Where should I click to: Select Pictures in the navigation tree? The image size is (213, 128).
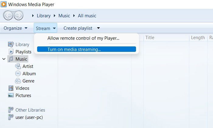23,95
